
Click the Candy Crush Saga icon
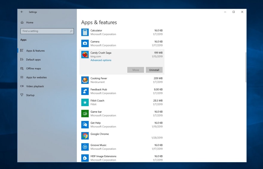(x=85, y=55)
